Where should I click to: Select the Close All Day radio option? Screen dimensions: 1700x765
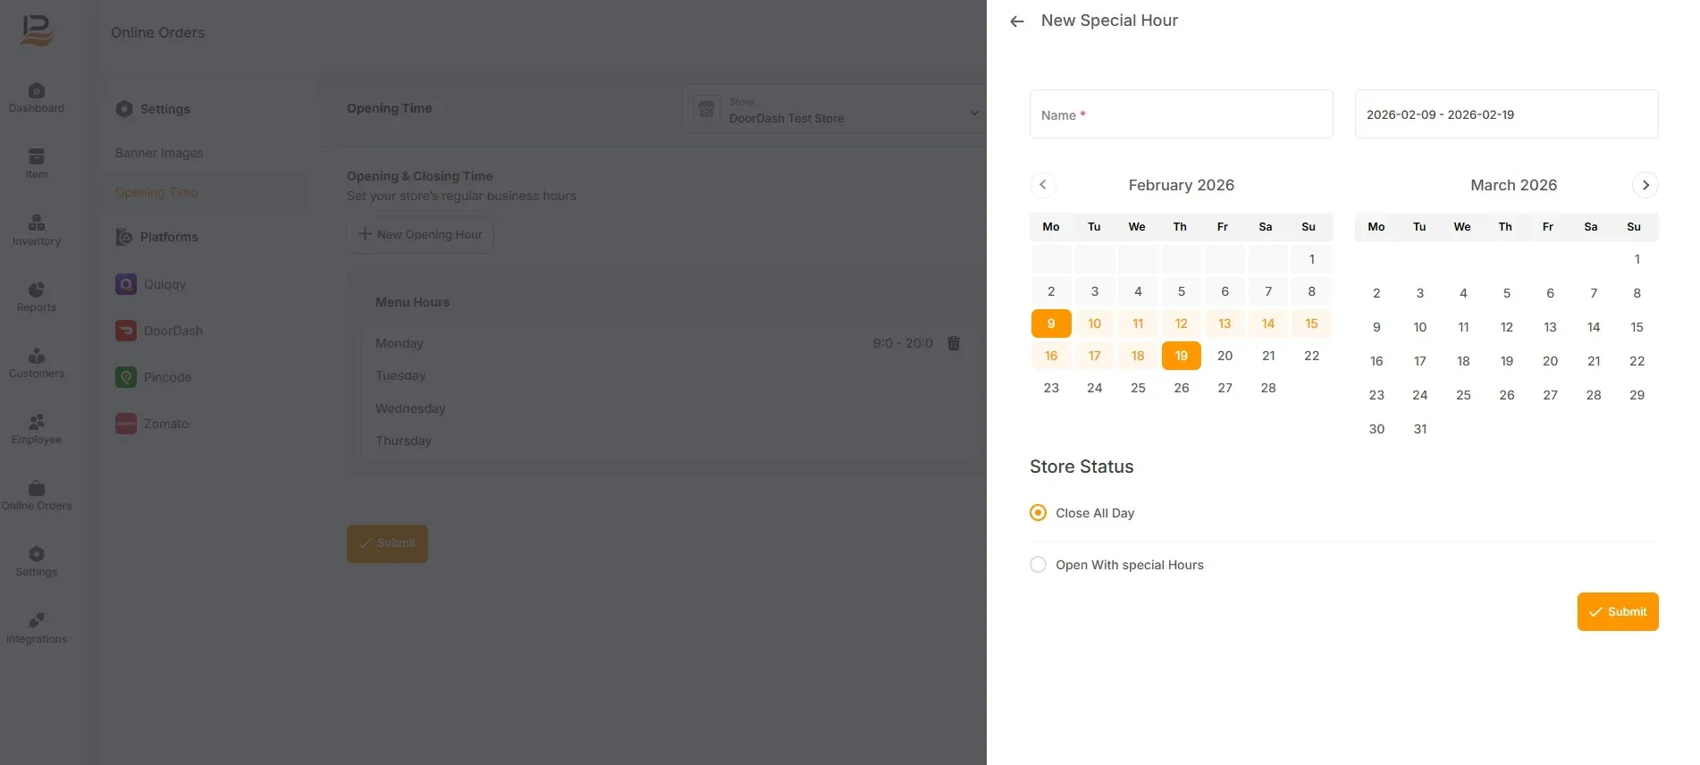pyautogui.click(x=1038, y=513)
